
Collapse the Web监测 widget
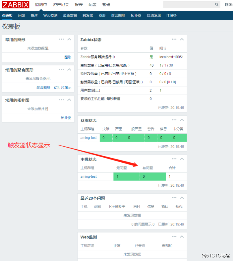click(182, 236)
